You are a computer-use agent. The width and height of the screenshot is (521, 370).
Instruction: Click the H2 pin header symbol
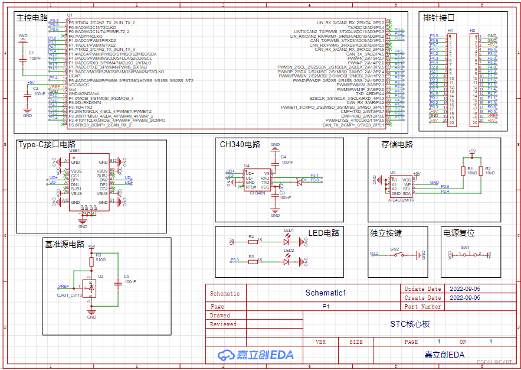click(474, 80)
